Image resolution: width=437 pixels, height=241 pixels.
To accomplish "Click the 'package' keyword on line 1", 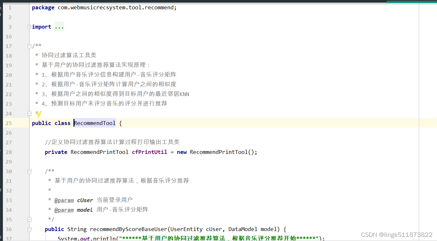I will click(43, 7).
